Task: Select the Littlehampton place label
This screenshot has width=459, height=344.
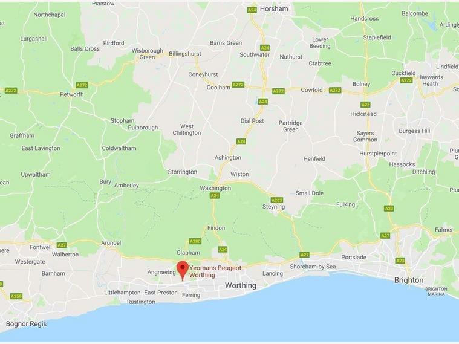Action: [x=122, y=293]
